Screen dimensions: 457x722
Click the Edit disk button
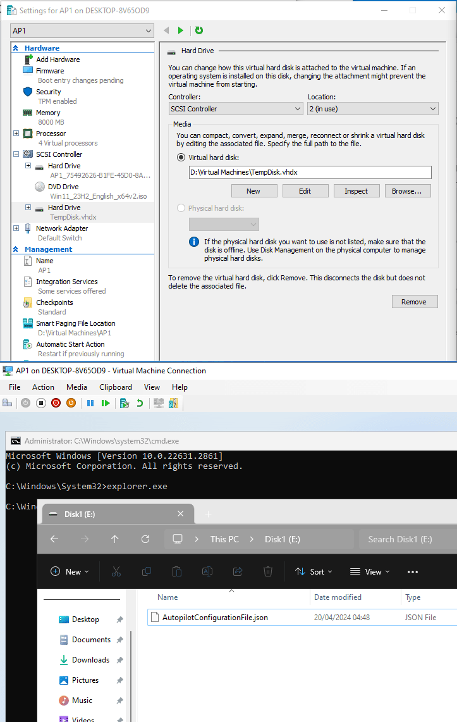click(305, 191)
